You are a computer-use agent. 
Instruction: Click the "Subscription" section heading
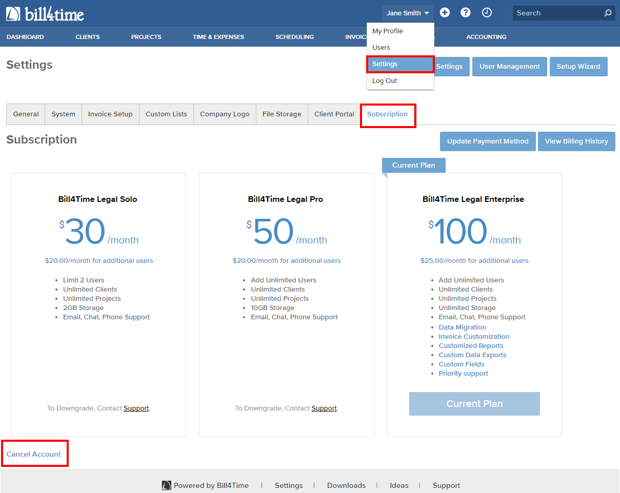pyautogui.click(x=42, y=139)
